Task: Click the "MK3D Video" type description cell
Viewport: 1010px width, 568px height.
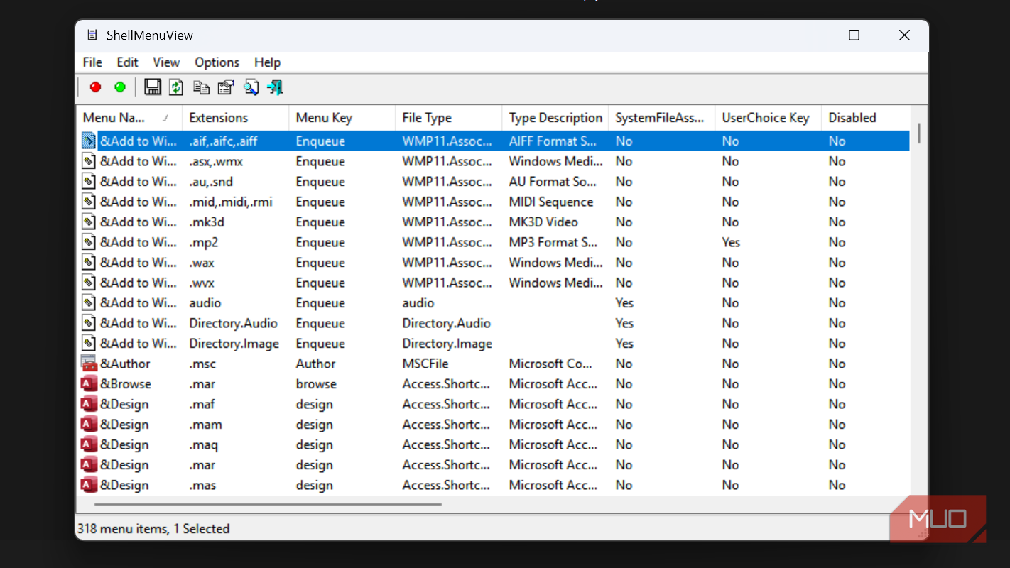Action: 543,222
